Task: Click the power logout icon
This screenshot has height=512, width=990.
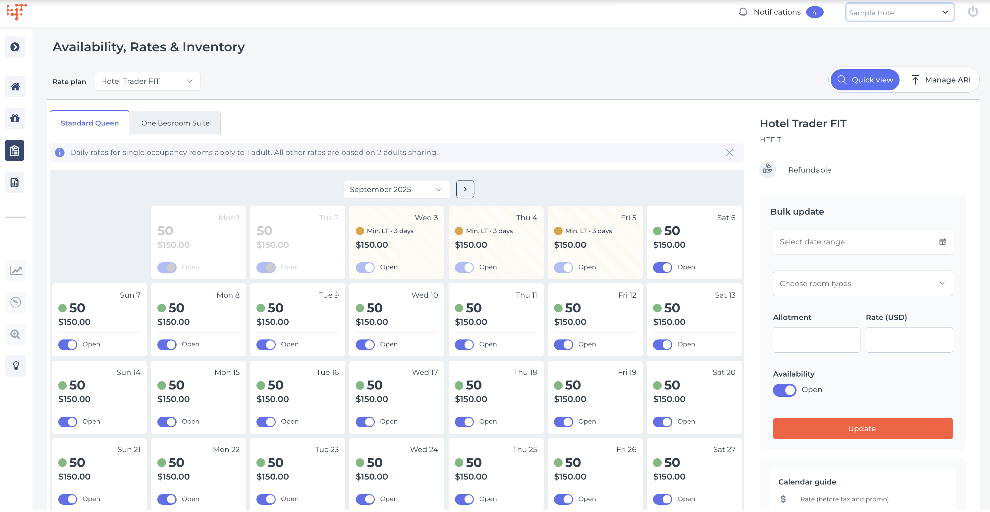Action: click(x=973, y=12)
